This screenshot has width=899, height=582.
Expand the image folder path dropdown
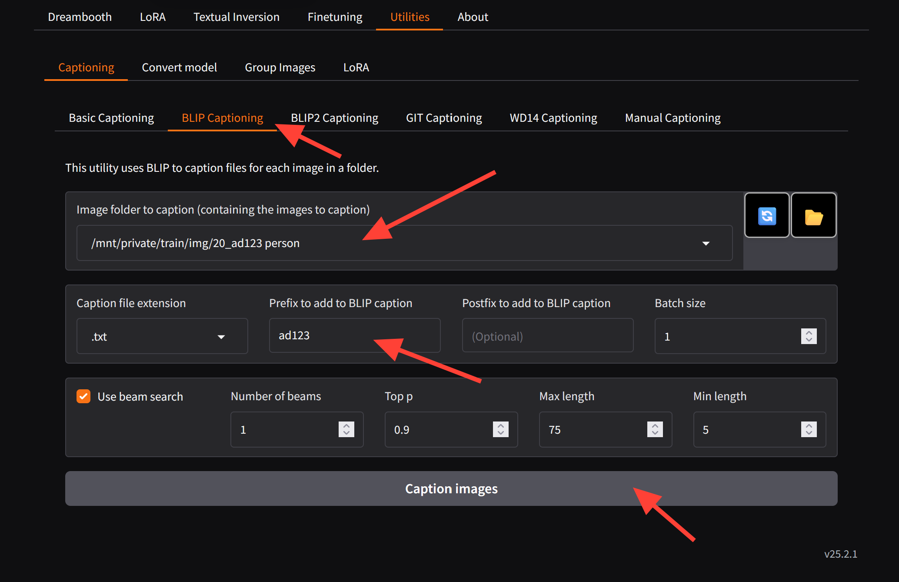pos(706,243)
